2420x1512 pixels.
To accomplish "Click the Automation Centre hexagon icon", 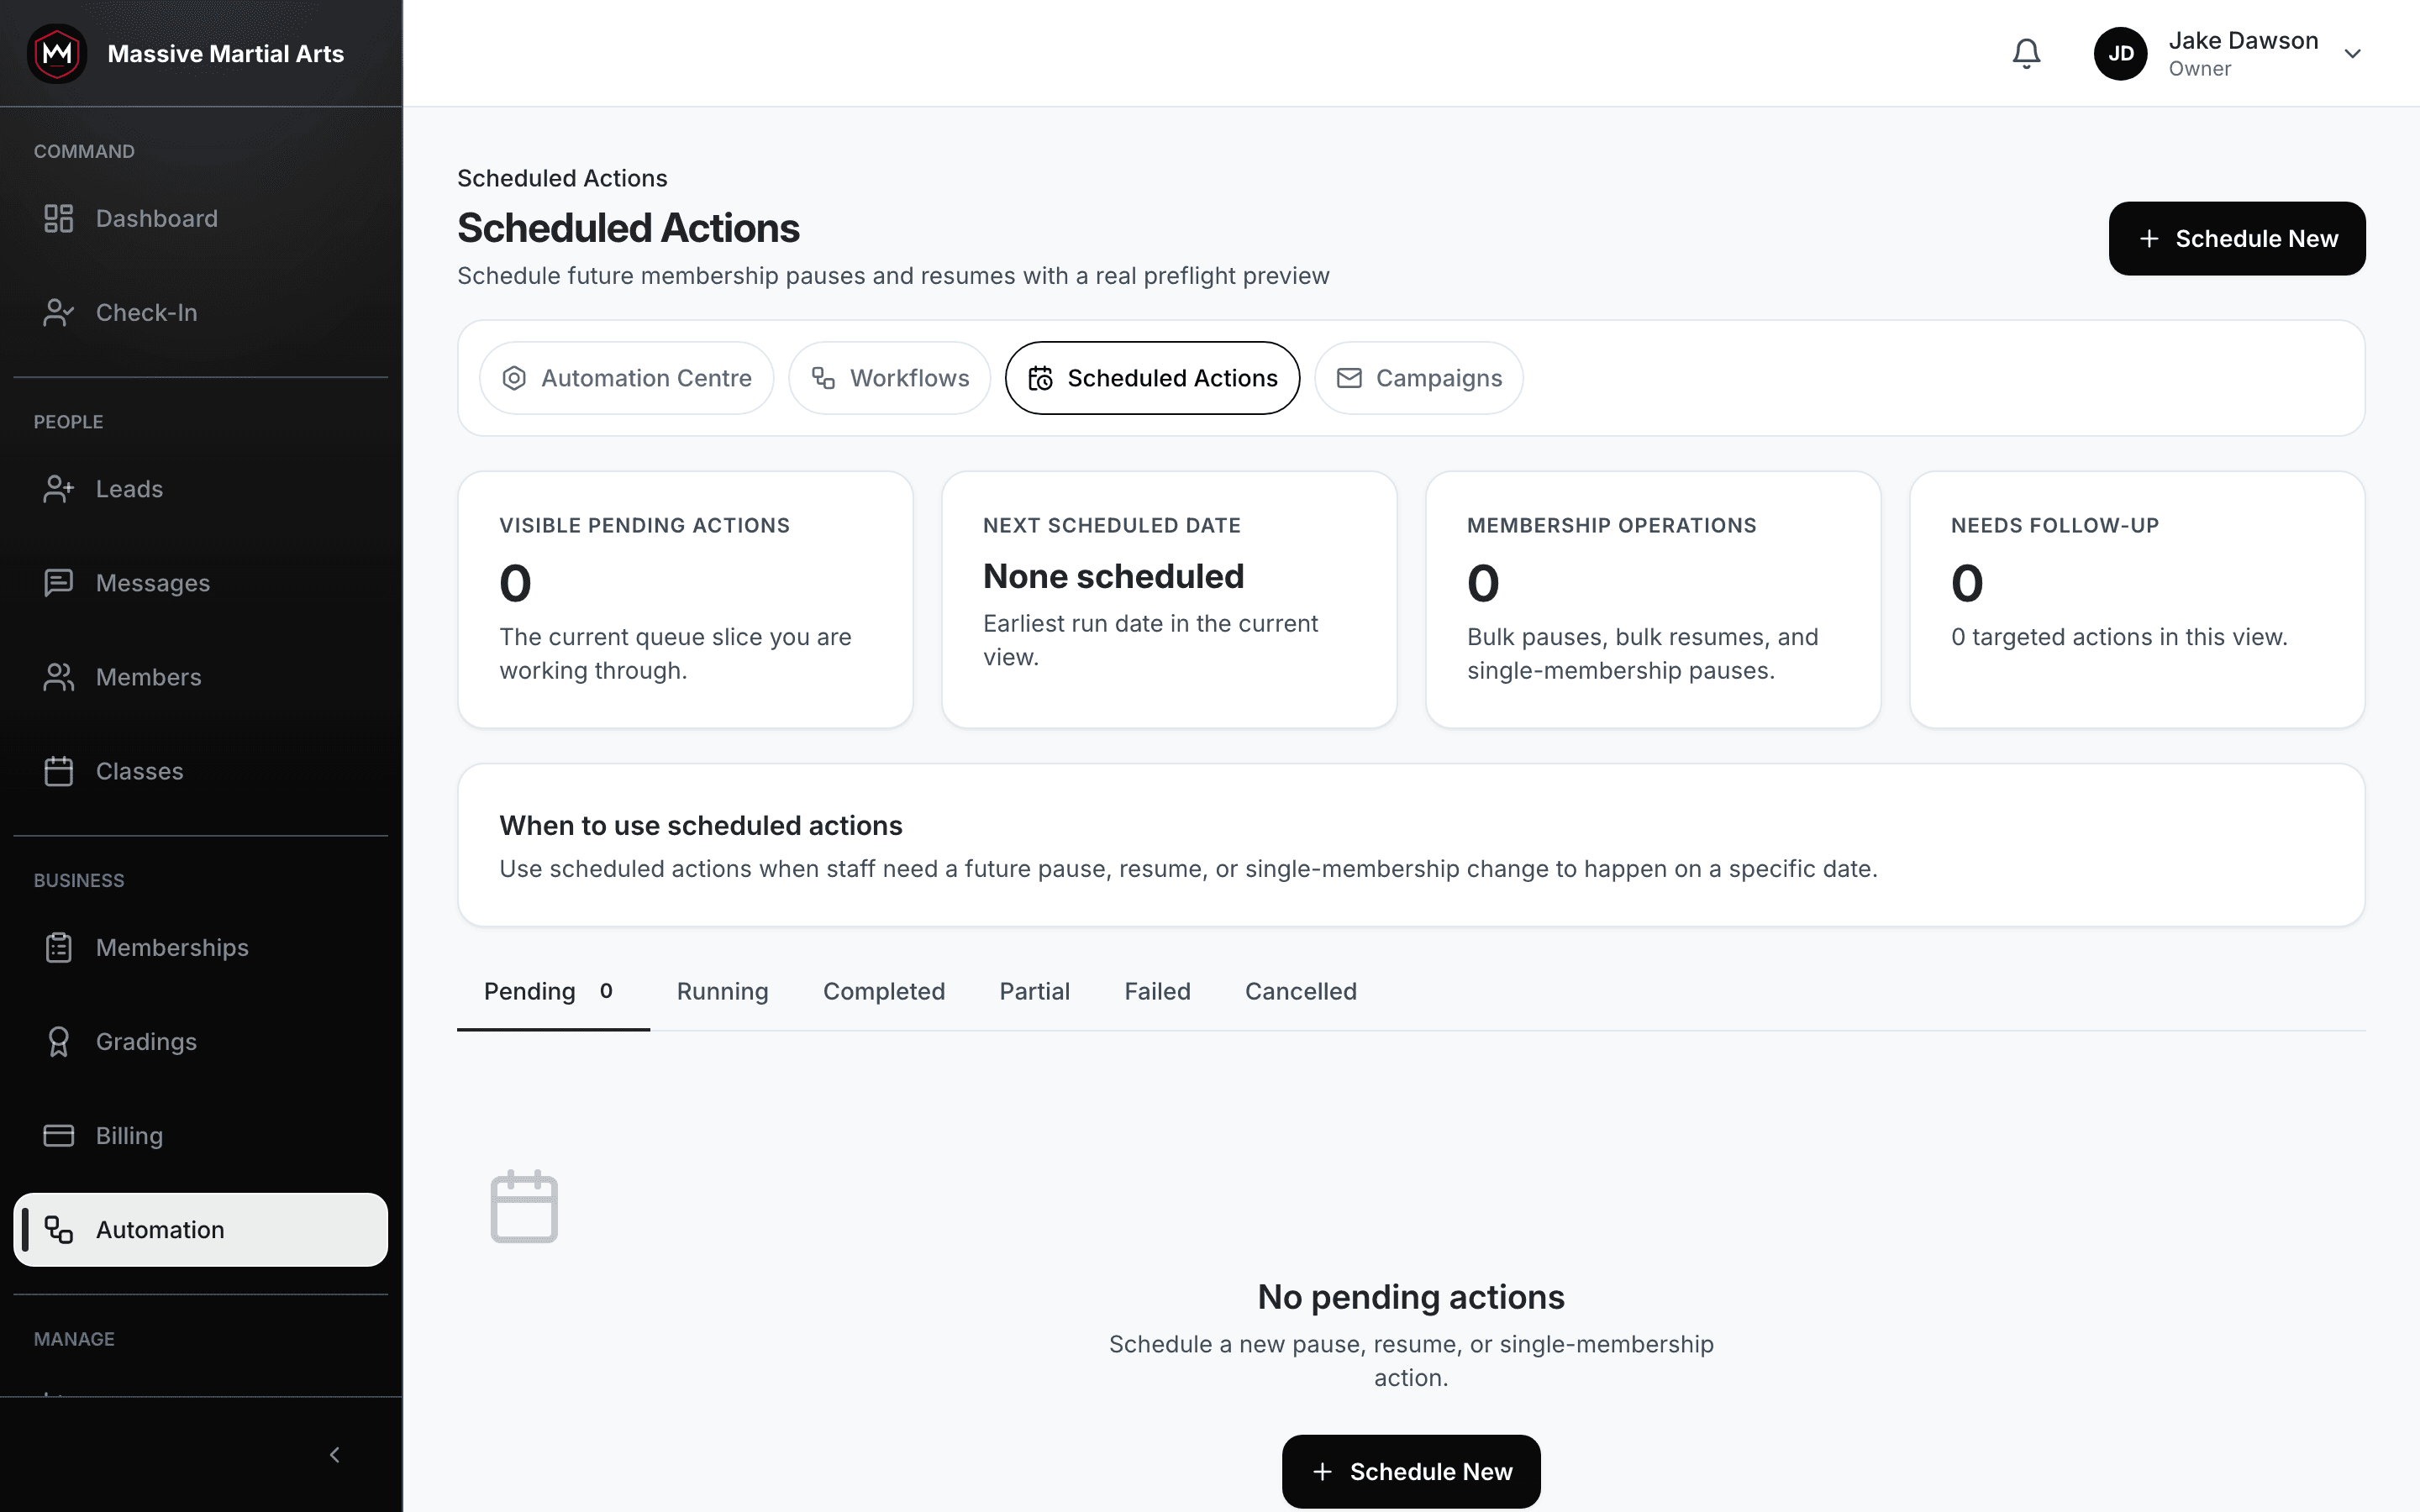I will point(514,378).
